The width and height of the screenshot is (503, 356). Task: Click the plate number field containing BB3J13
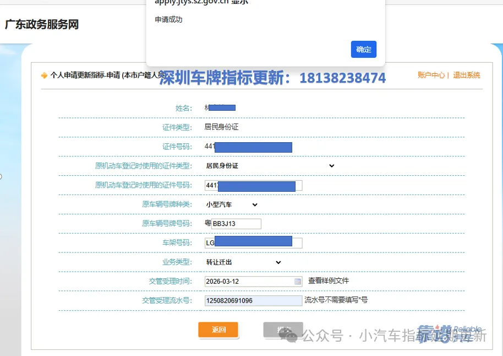click(236, 224)
